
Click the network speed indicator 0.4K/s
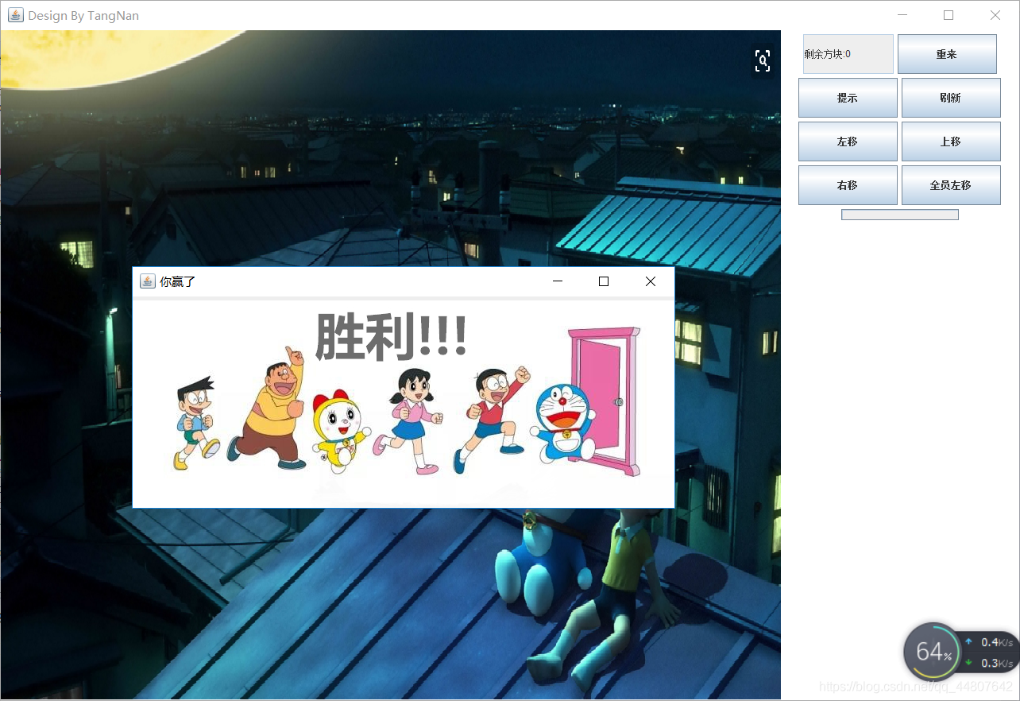click(990, 642)
